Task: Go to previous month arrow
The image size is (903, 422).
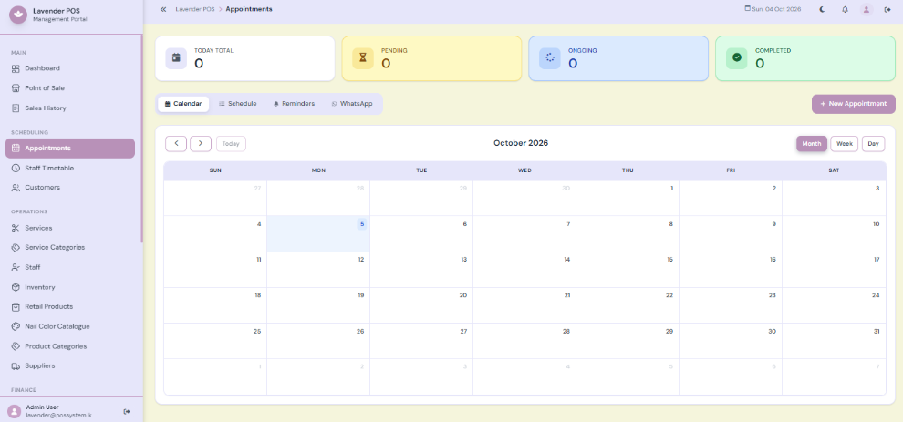Action: click(x=176, y=143)
